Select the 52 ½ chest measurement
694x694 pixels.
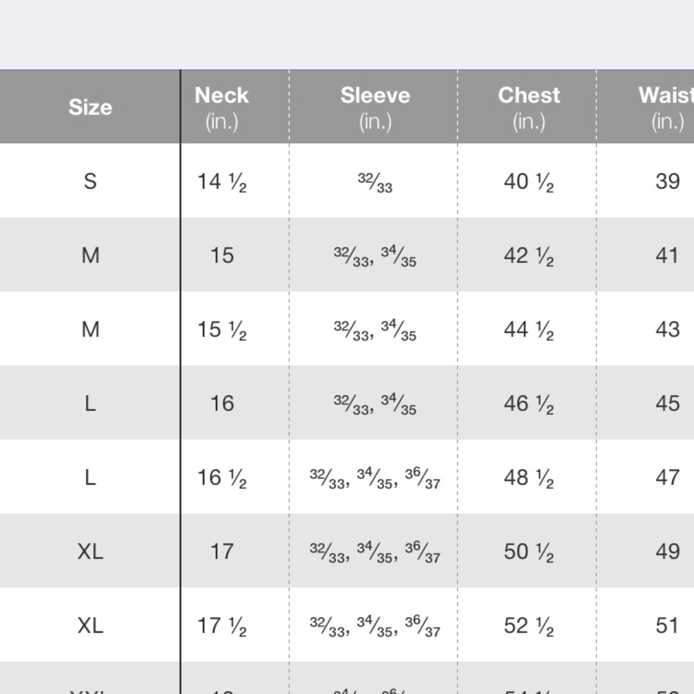(529, 626)
